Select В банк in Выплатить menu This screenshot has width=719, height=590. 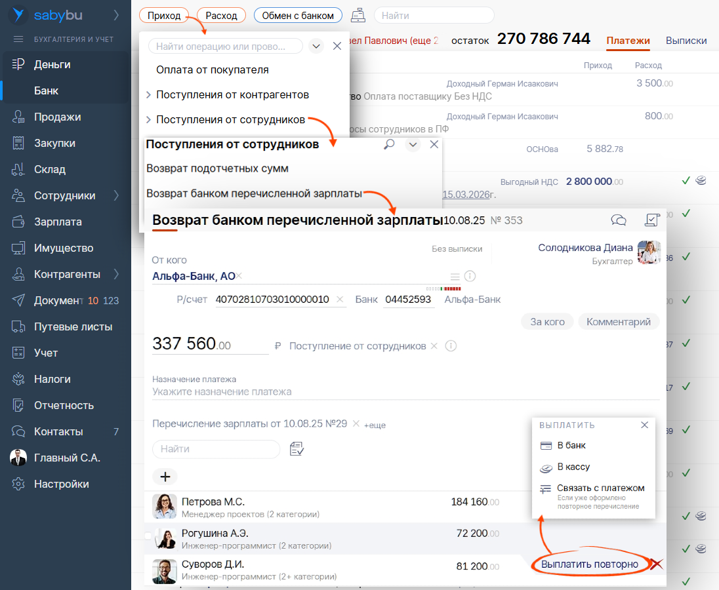click(x=571, y=445)
